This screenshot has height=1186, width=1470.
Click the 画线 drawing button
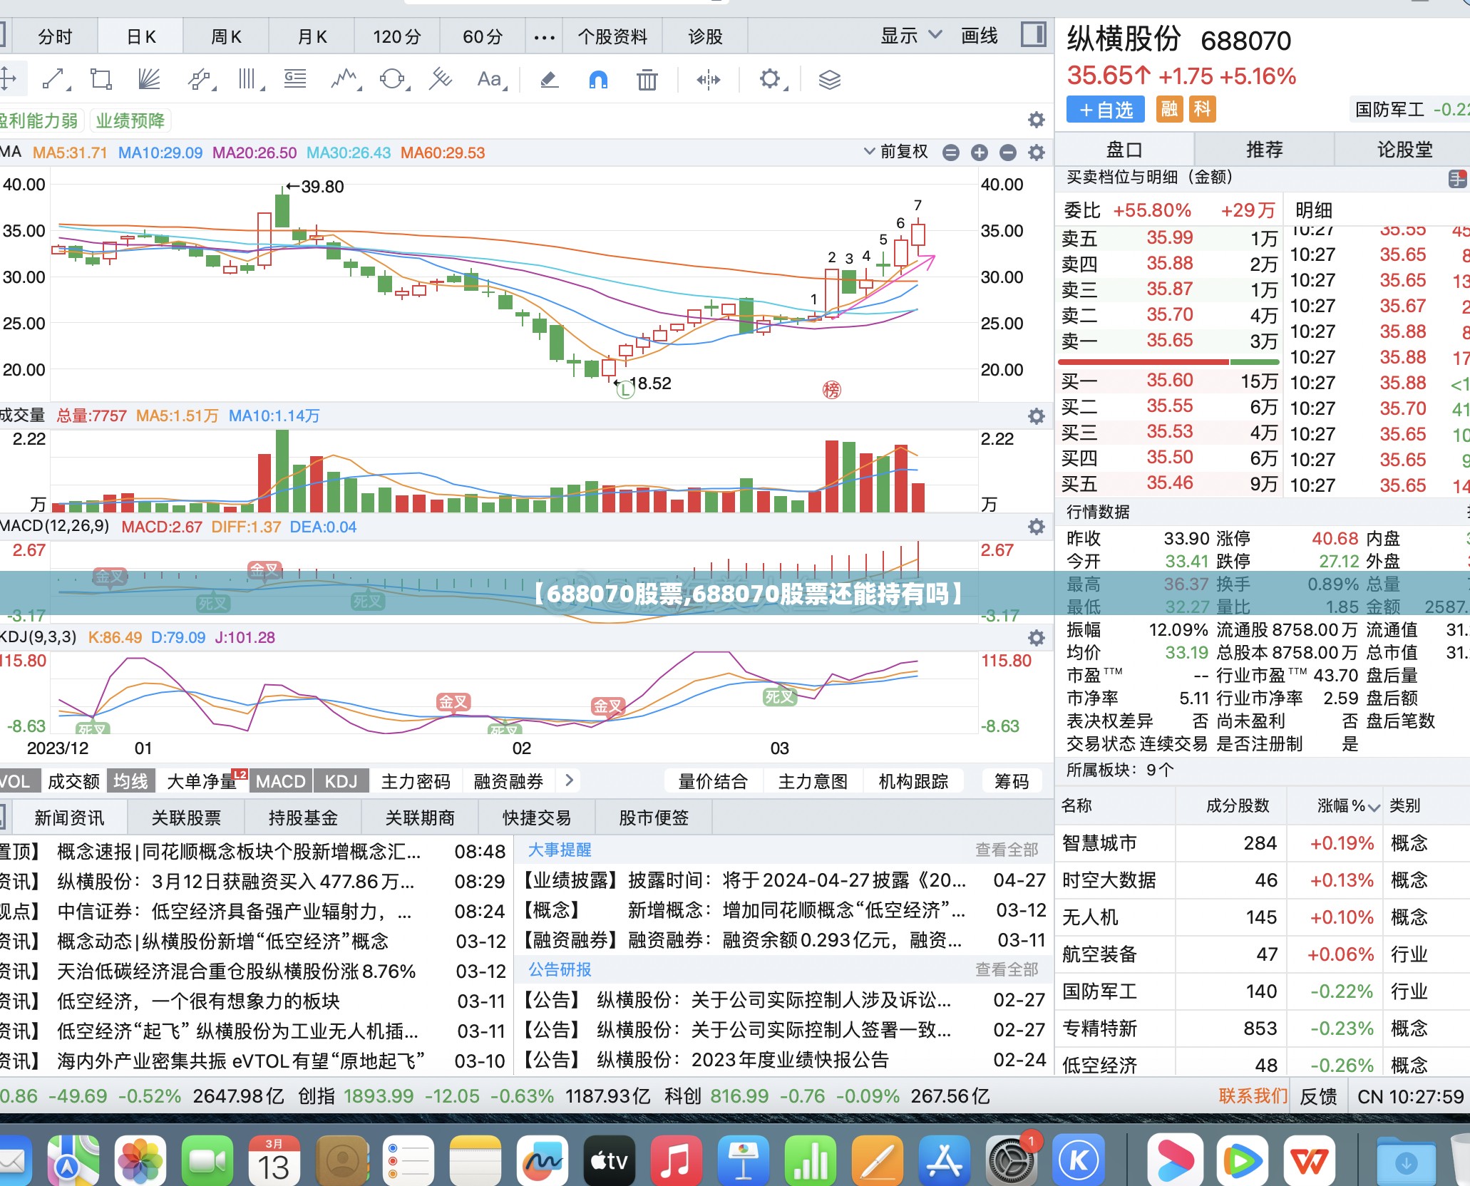[980, 36]
